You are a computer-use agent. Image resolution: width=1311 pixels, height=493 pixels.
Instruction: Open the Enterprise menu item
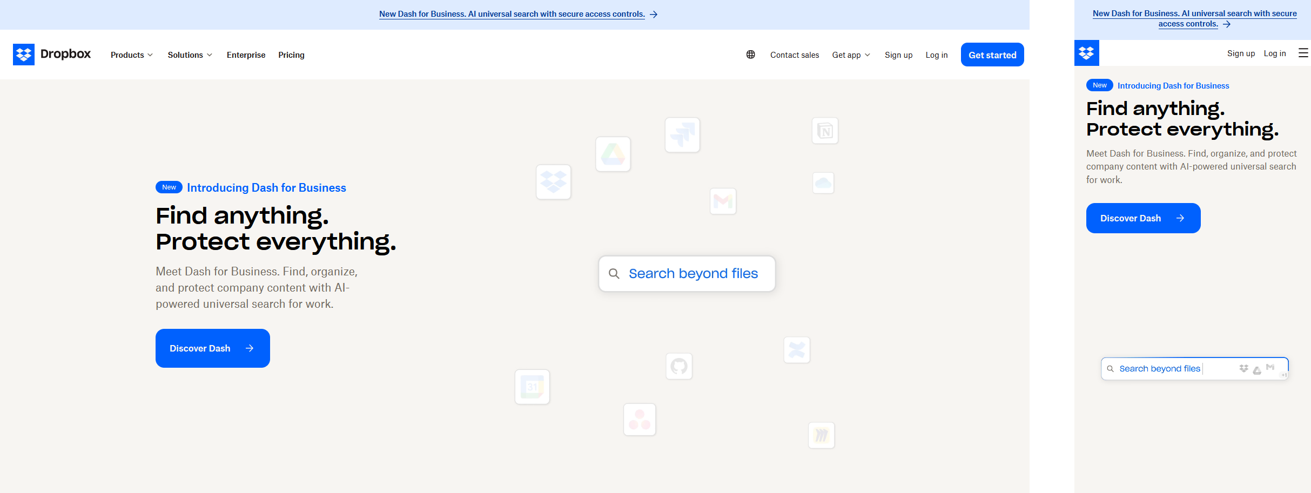pyautogui.click(x=246, y=55)
